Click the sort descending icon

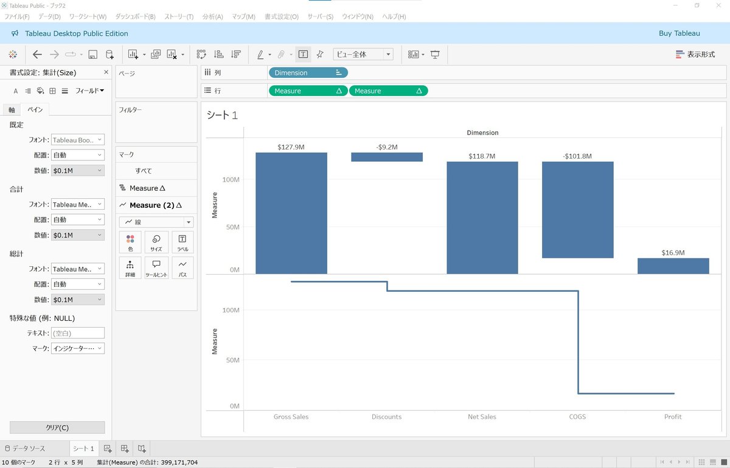point(235,54)
